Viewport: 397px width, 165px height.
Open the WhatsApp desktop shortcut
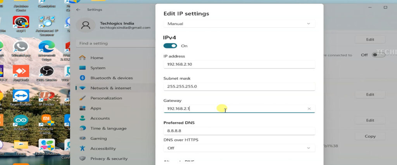click(21, 48)
